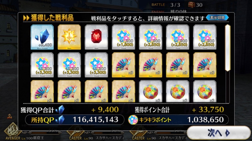Select the golden starburst sword item
252x141 pixels.
click(x=69, y=37)
